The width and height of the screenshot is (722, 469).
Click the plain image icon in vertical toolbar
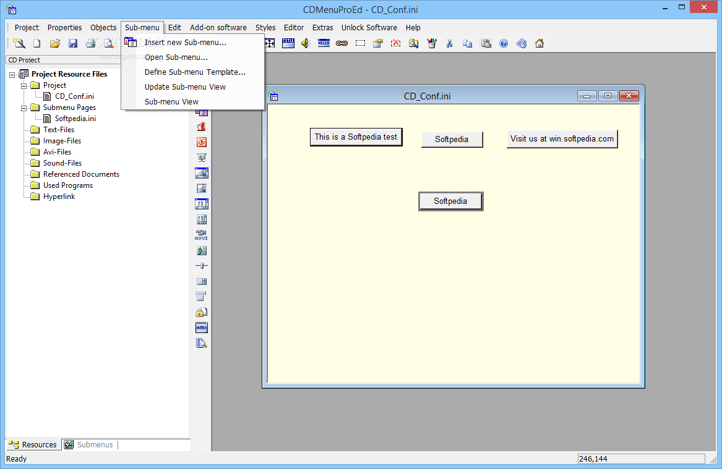(201, 188)
